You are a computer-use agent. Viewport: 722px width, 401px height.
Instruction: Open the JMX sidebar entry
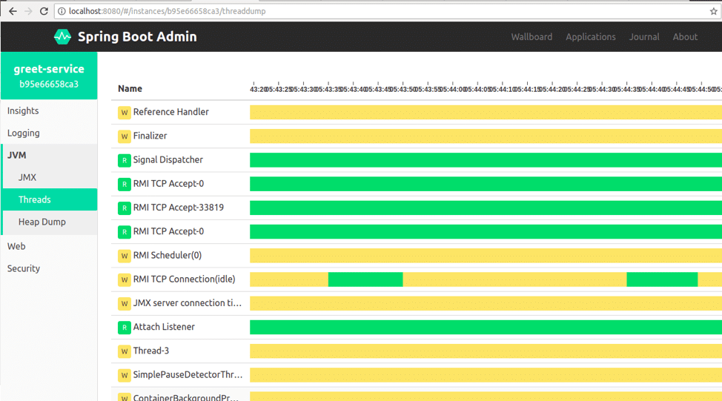coord(27,178)
